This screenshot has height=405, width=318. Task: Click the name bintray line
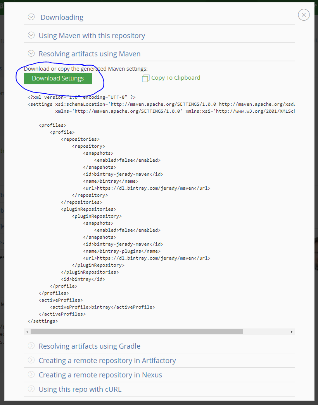pos(111,181)
